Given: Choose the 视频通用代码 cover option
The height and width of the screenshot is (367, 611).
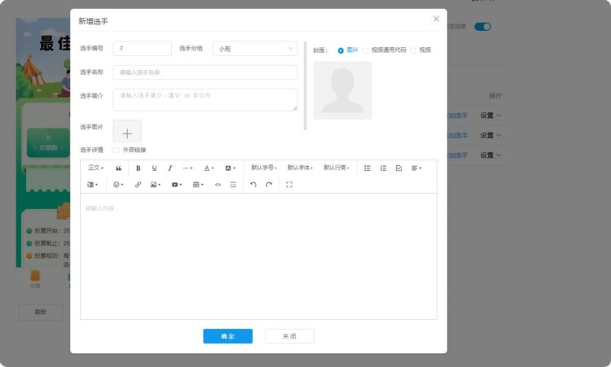Looking at the screenshot, I should (365, 50).
